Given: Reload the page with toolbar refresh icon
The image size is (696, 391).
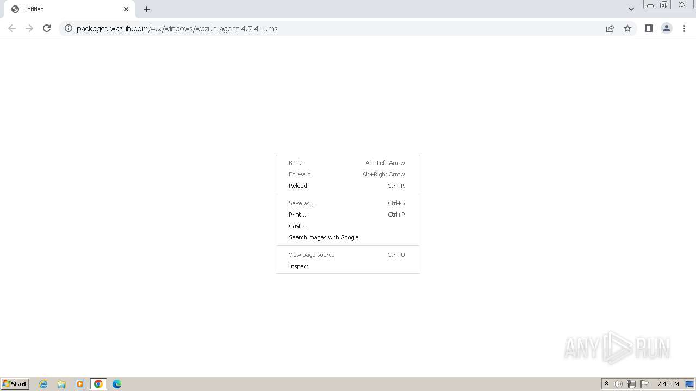Looking at the screenshot, I should 47,28.
